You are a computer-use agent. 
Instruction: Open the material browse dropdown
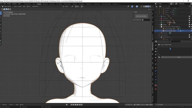coord(159,57)
